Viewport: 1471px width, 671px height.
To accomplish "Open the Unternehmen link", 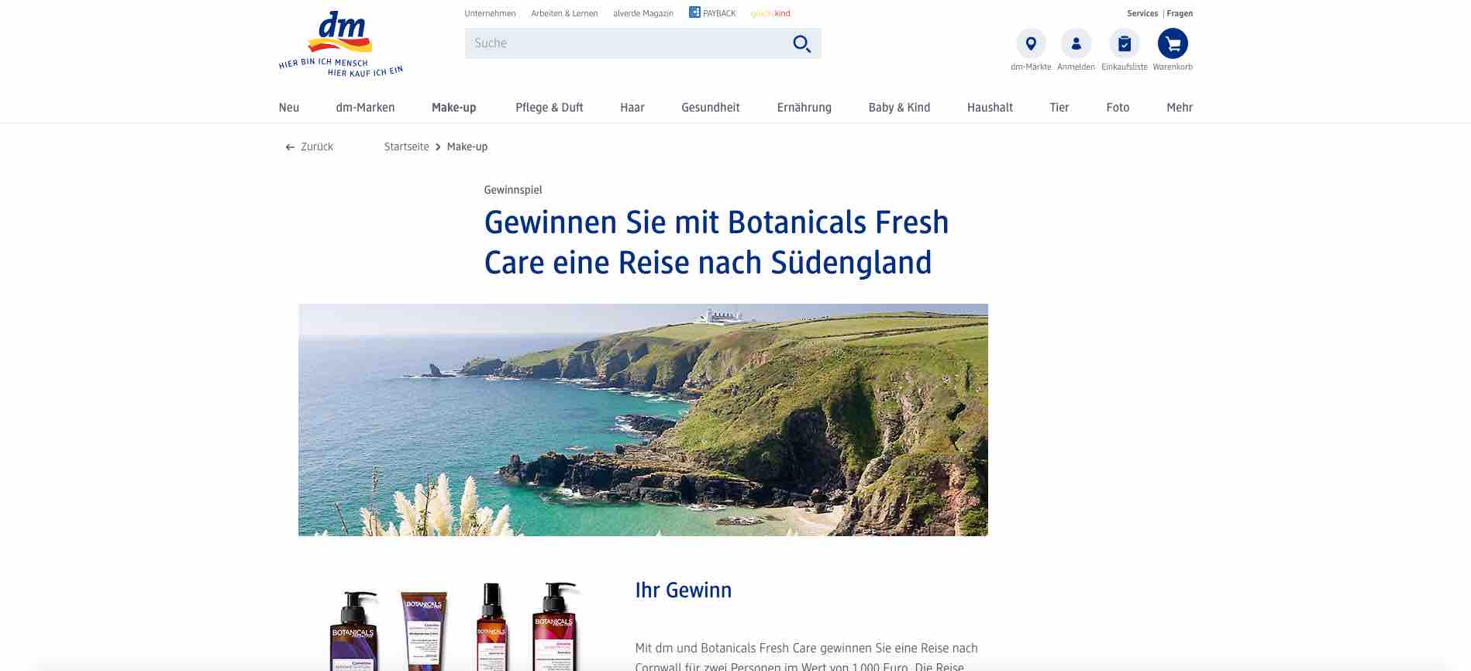I will (490, 13).
